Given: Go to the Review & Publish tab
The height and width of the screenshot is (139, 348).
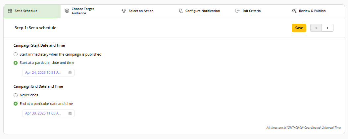Looking at the screenshot, I should pyautogui.click(x=316, y=11).
